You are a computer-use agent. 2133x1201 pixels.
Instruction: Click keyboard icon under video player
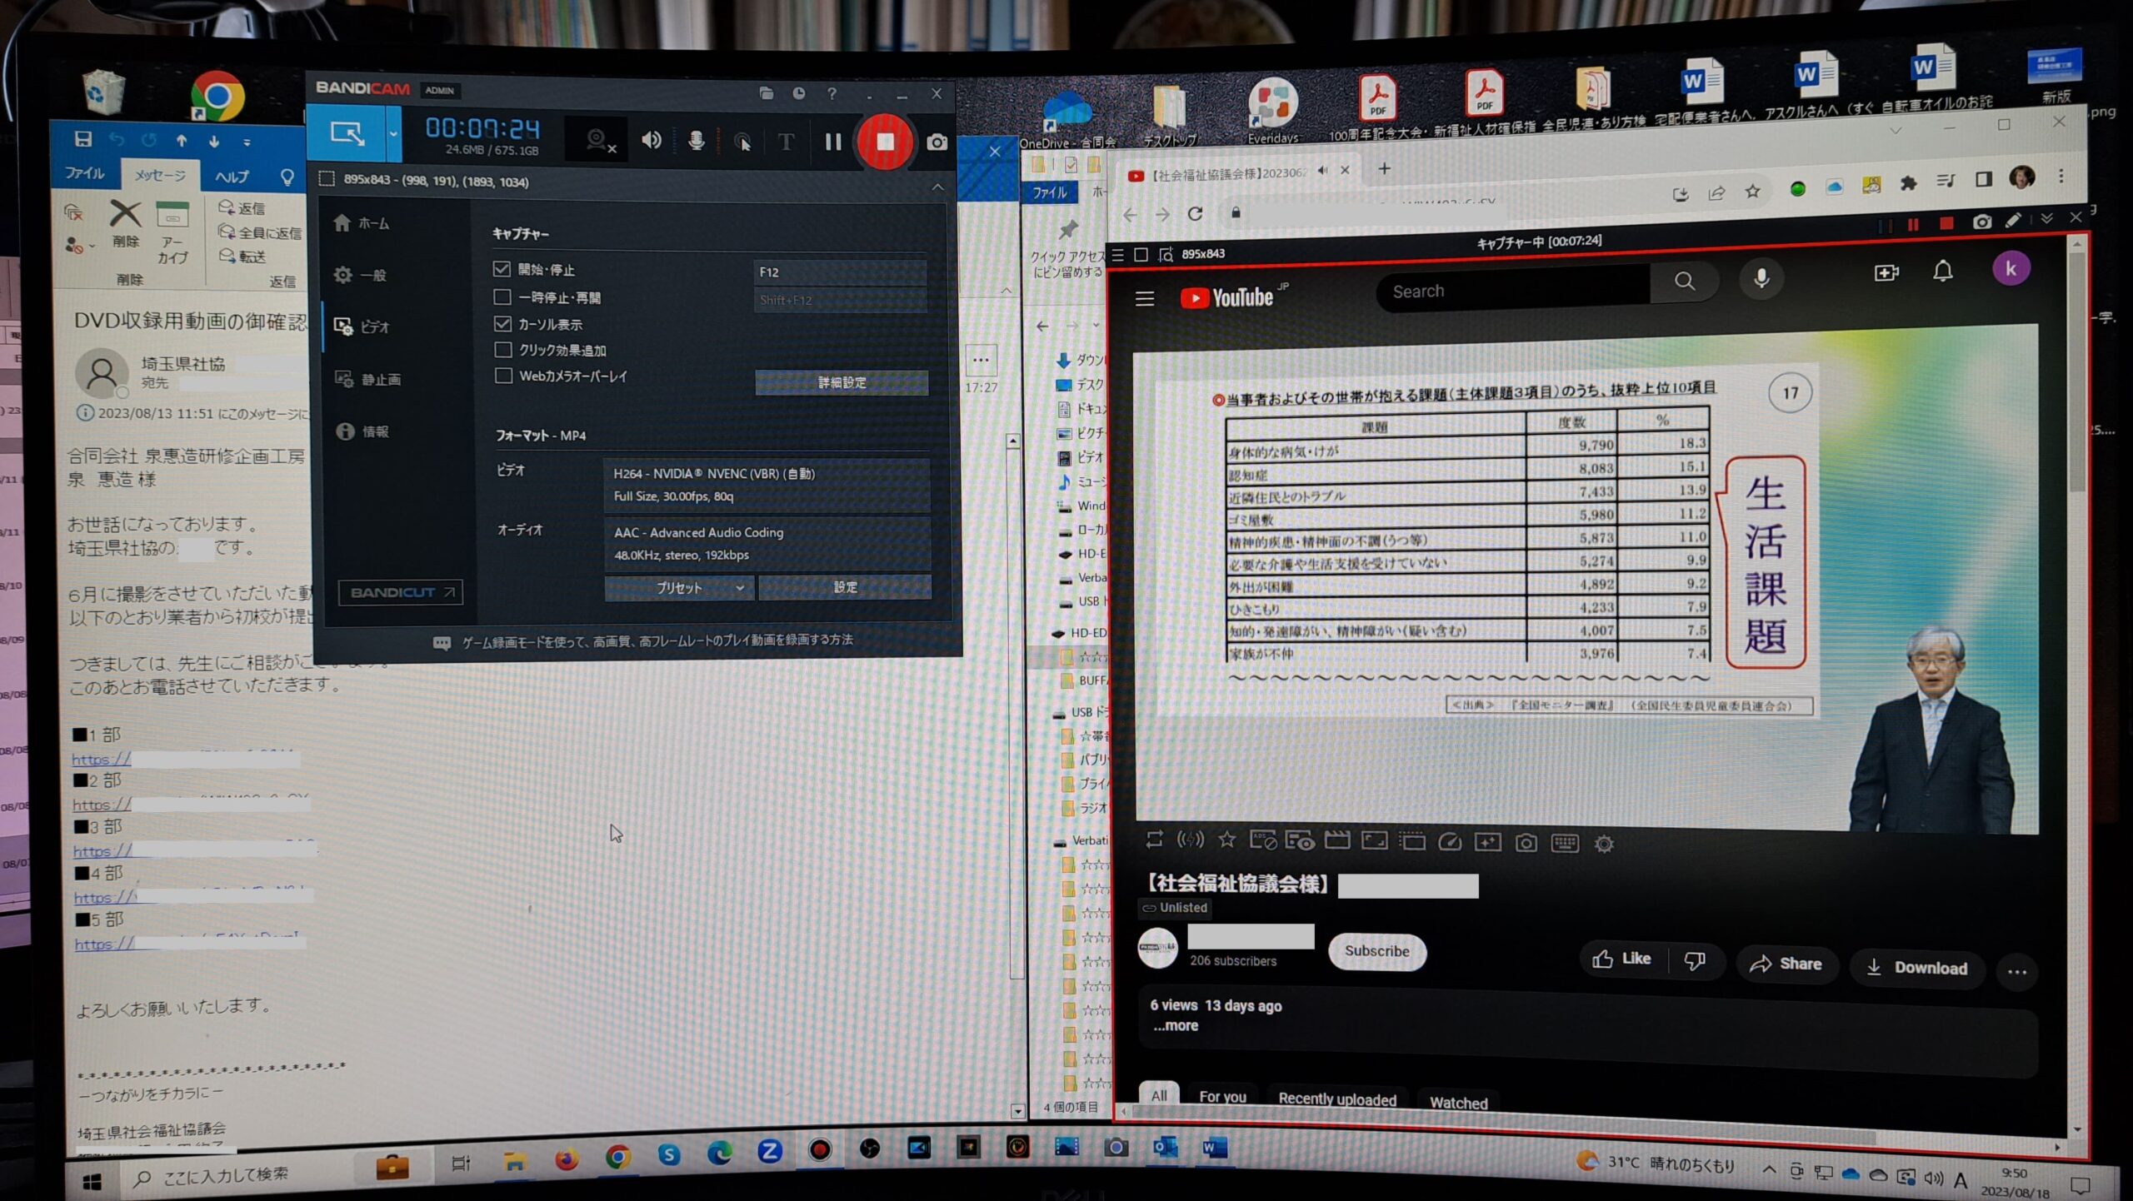point(1565,843)
